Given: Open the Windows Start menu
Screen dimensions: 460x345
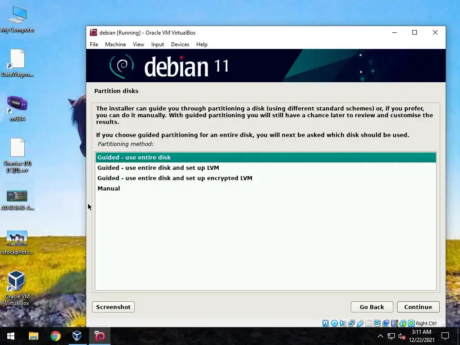Looking at the screenshot, I should pyautogui.click(x=11, y=336).
